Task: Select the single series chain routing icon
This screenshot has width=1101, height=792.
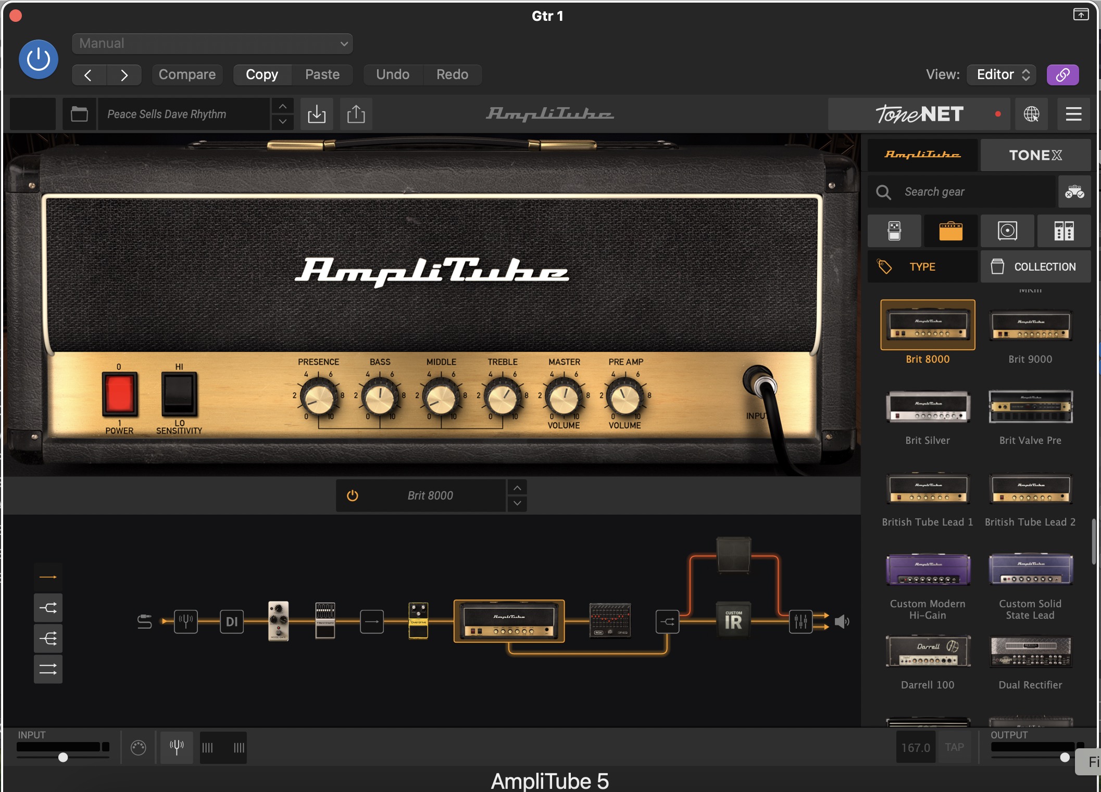Action: (48, 577)
